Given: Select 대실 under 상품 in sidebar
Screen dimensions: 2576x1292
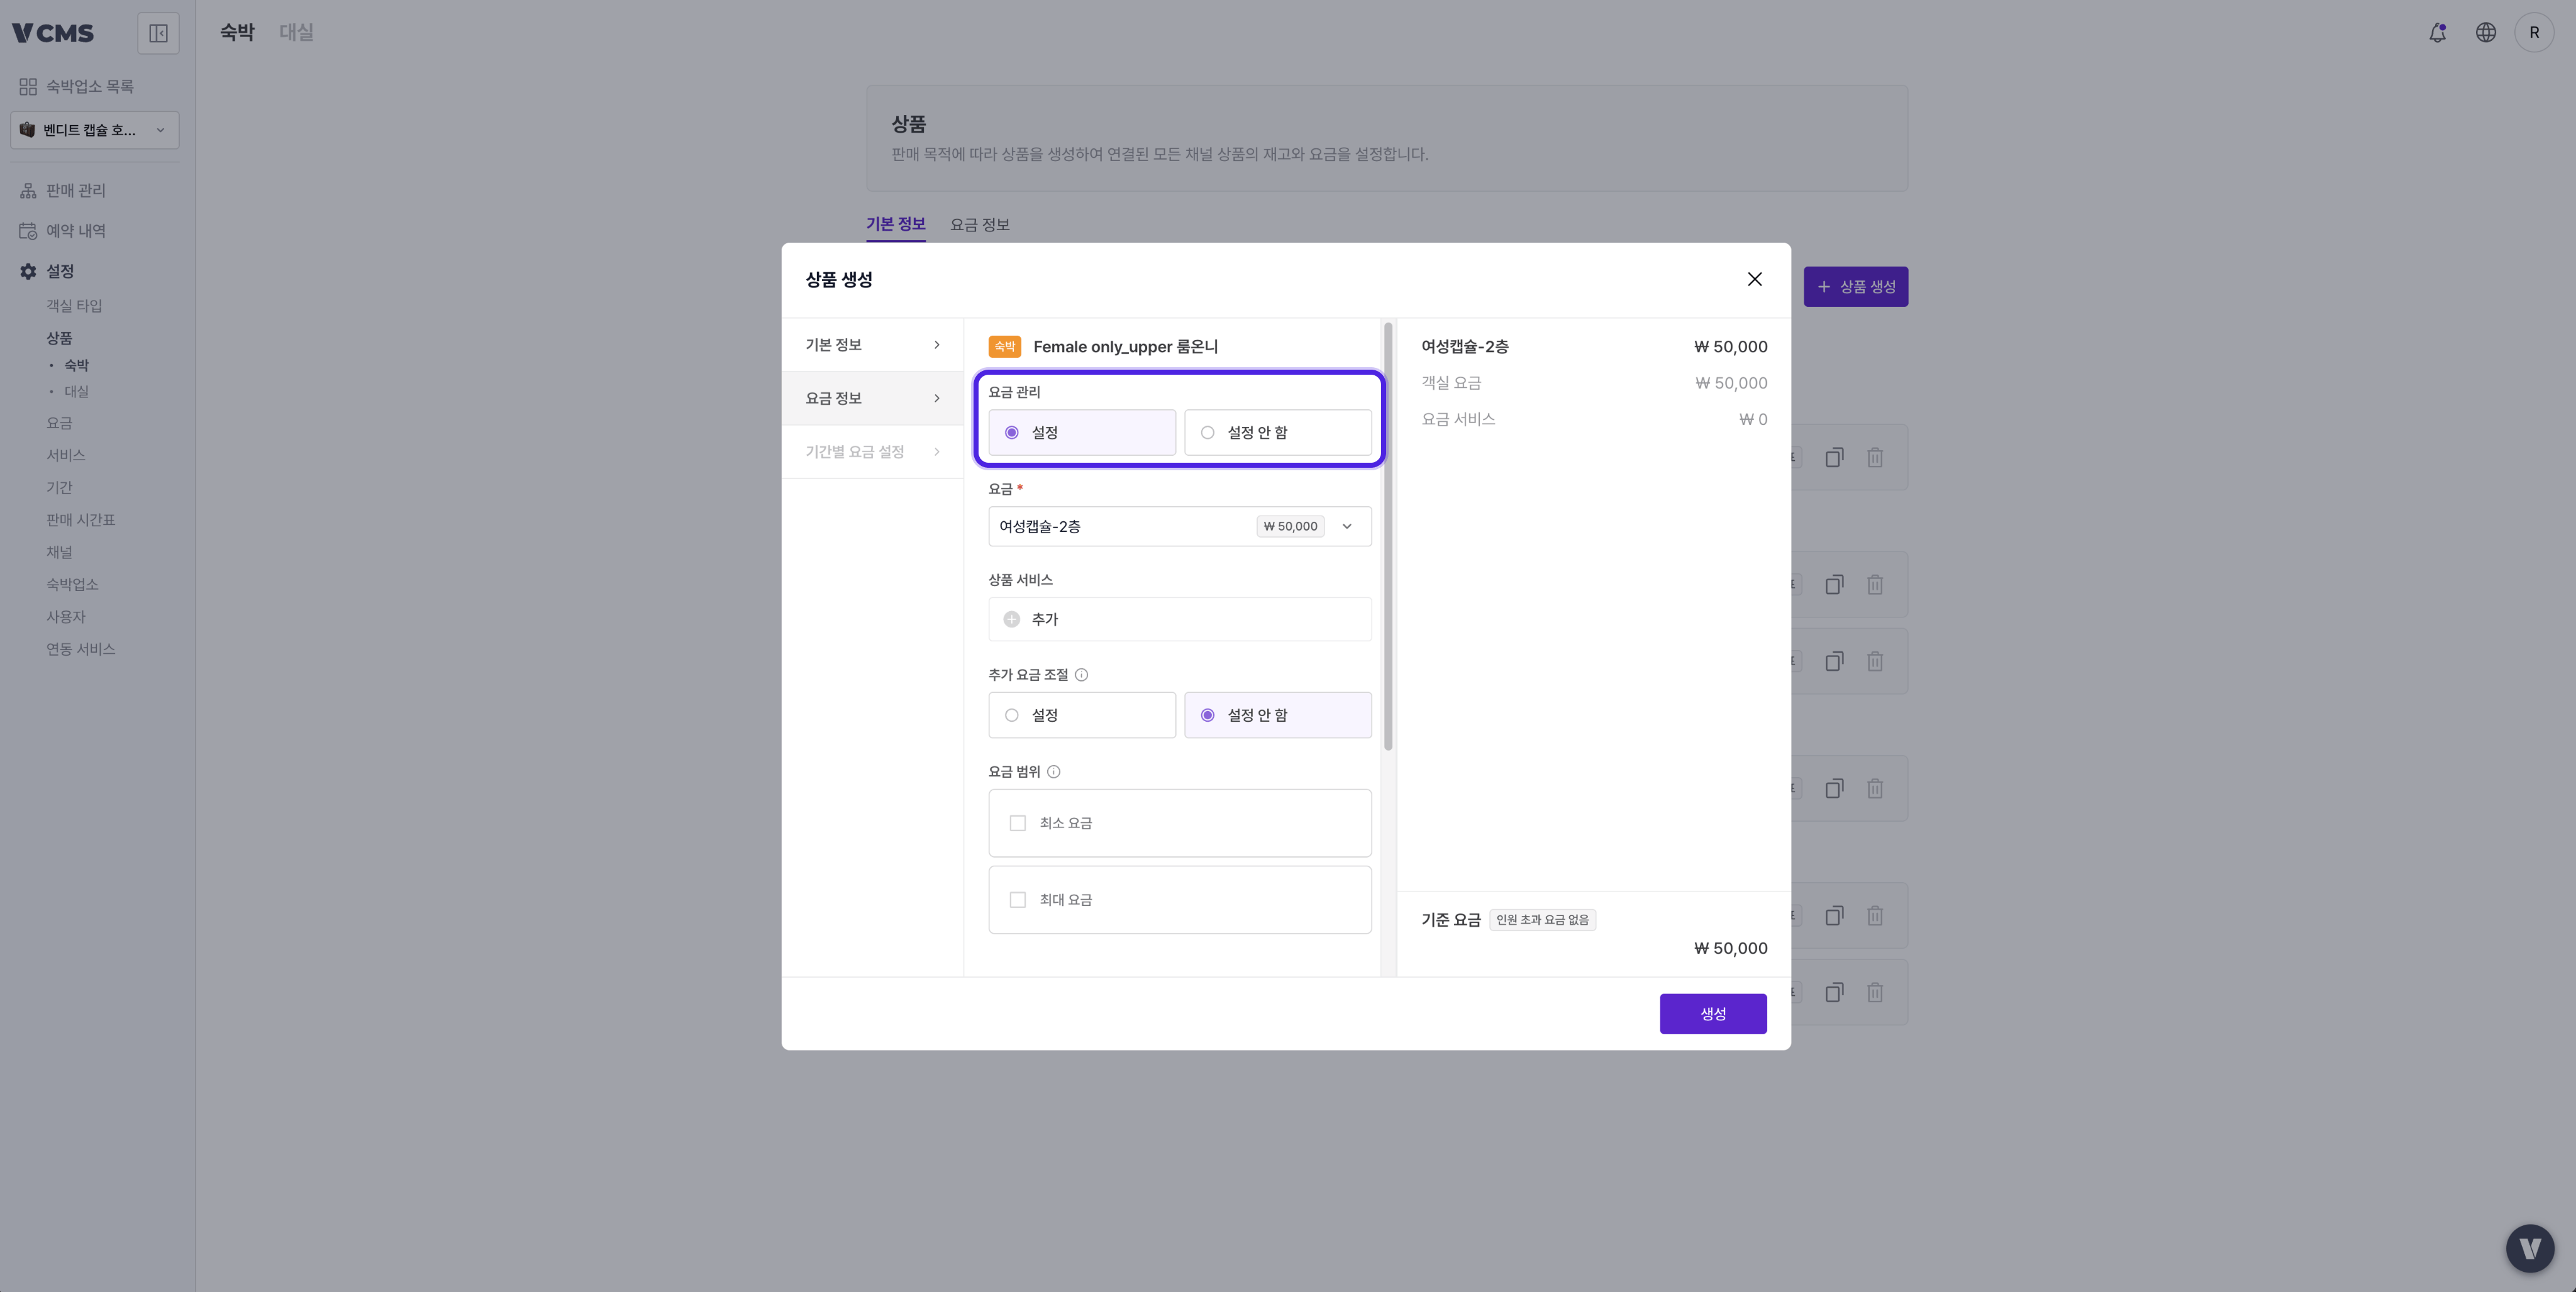Looking at the screenshot, I should click(x=76, y=391).
